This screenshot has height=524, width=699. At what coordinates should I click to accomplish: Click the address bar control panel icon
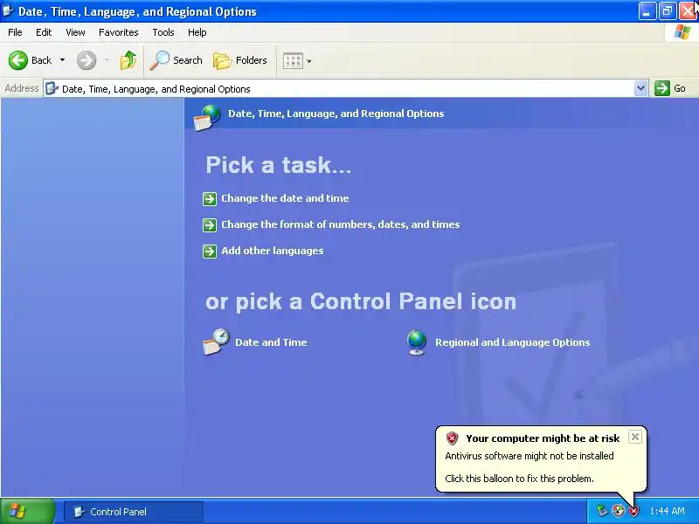tap(52, 88)
